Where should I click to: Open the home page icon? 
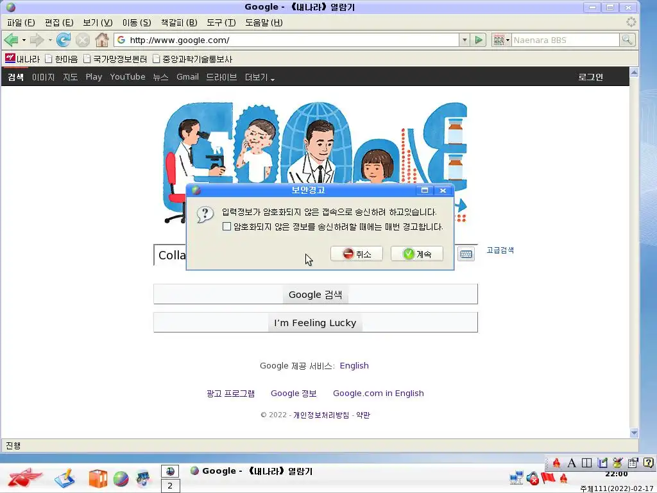tap(102, 40)
